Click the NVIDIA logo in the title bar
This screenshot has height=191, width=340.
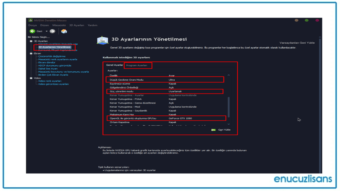(30, 20)
